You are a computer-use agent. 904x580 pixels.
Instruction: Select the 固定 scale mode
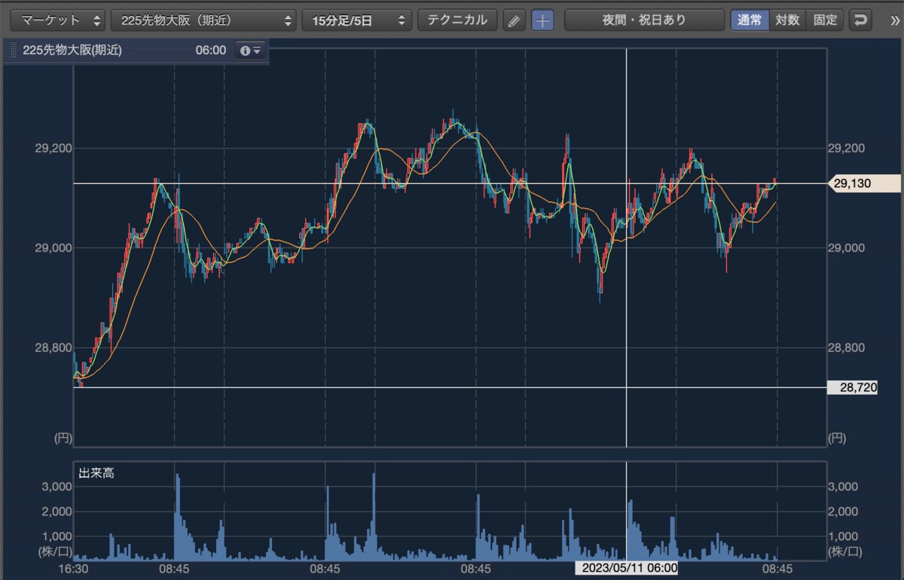(825, 20)
